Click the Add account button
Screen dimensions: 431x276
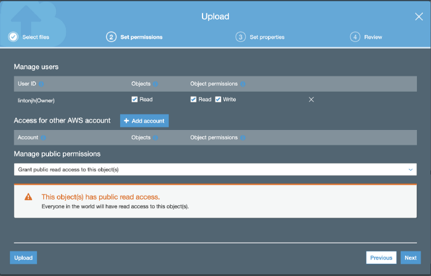[144, 121]
